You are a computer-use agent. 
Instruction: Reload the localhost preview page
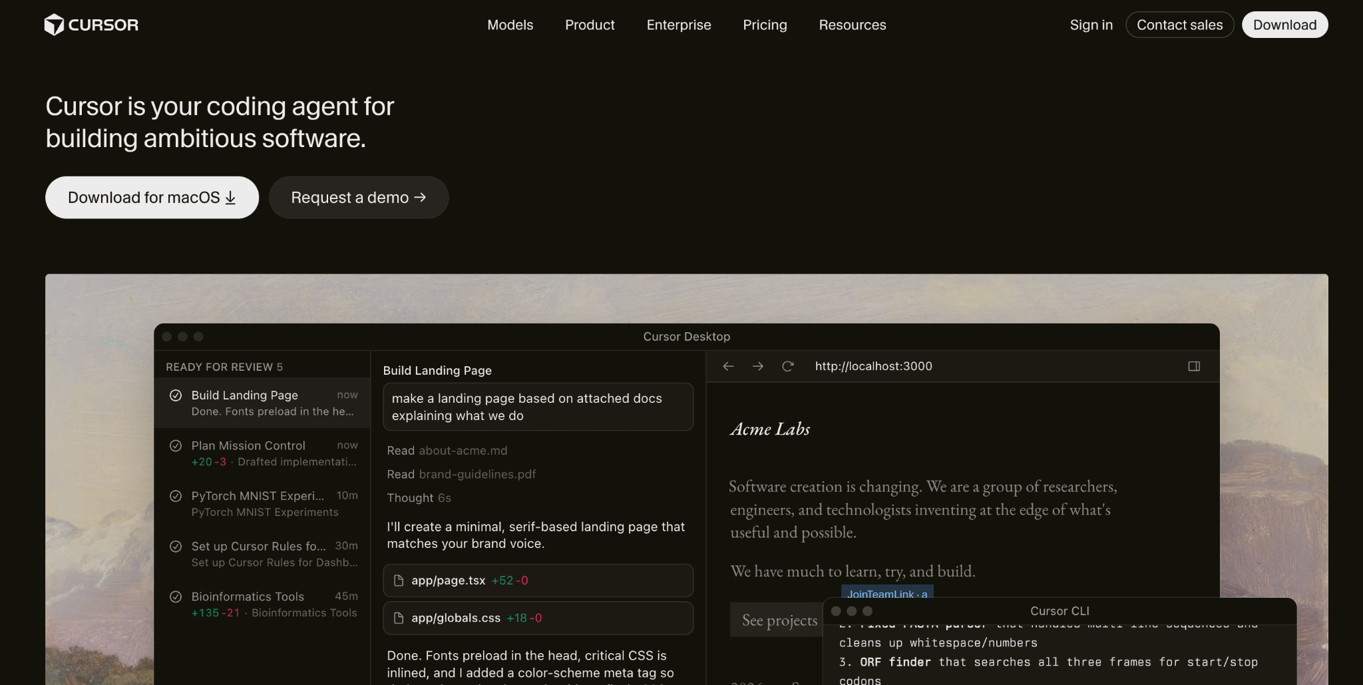point(787,366)
